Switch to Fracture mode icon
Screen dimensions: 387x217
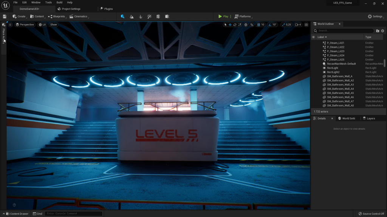pyautogui.click(x=158, y=17)
